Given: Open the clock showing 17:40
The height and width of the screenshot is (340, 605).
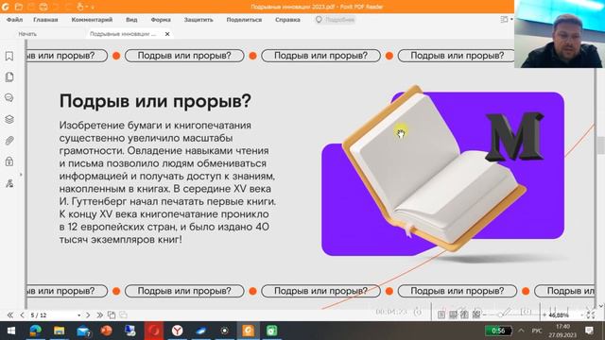Looking at the screenshot, I should click(x=563, y=331).
